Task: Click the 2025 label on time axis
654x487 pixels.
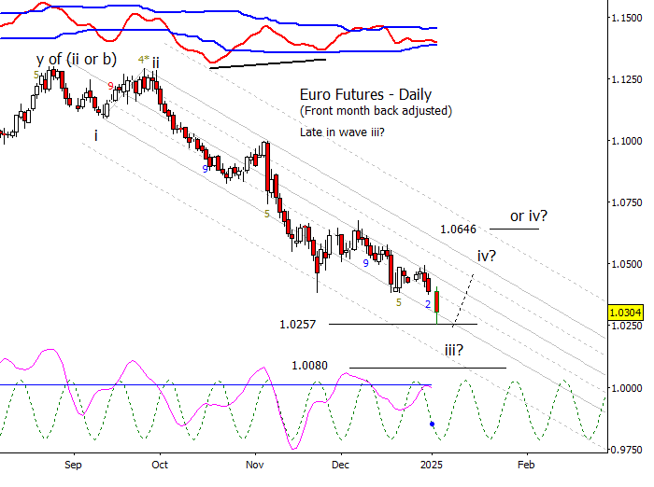Action: 432,465
